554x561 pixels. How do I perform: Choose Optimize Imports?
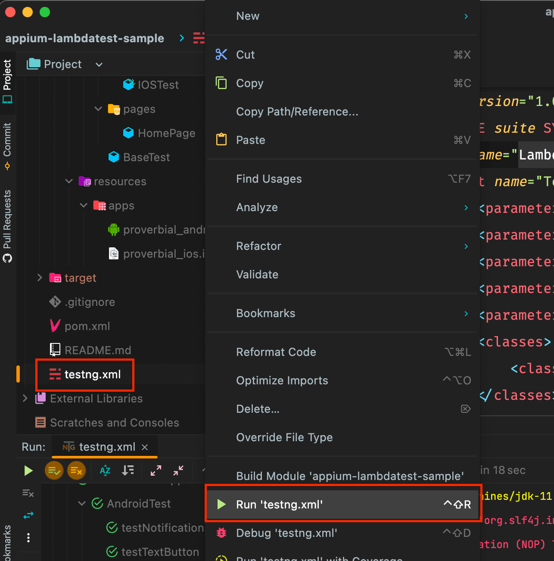click(x=343, y=380)
